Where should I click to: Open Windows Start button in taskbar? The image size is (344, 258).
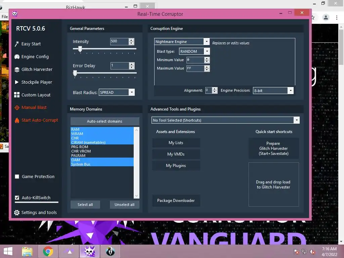point(8,251)
